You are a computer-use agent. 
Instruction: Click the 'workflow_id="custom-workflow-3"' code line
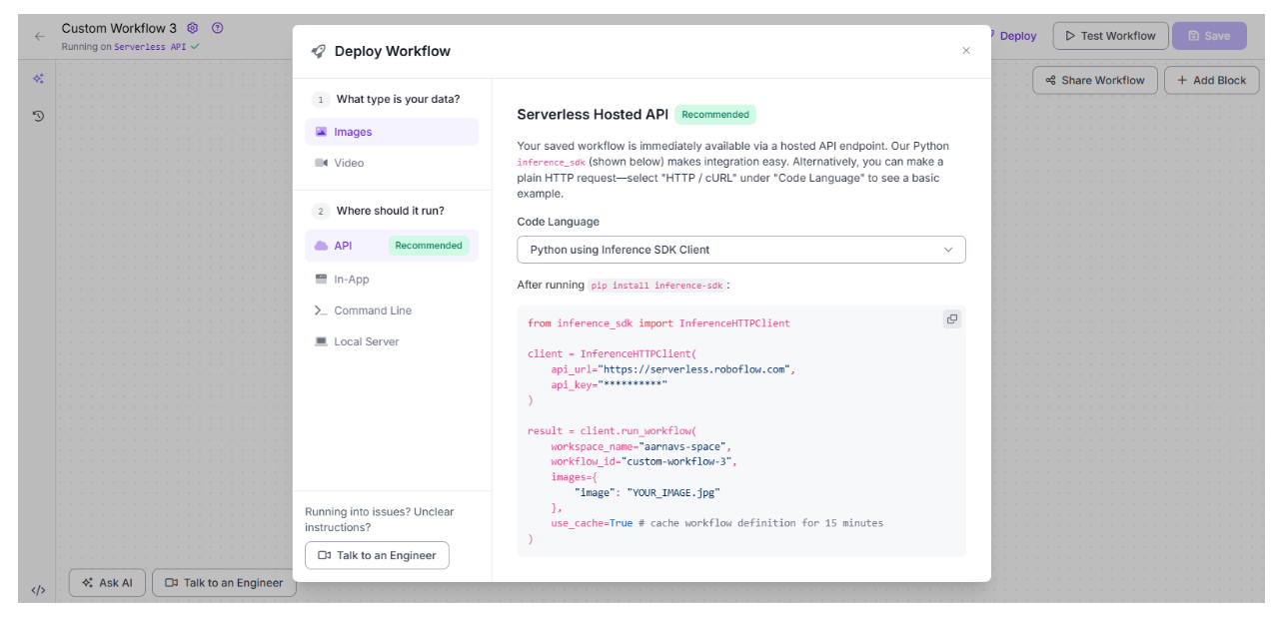tap(643, 462)
